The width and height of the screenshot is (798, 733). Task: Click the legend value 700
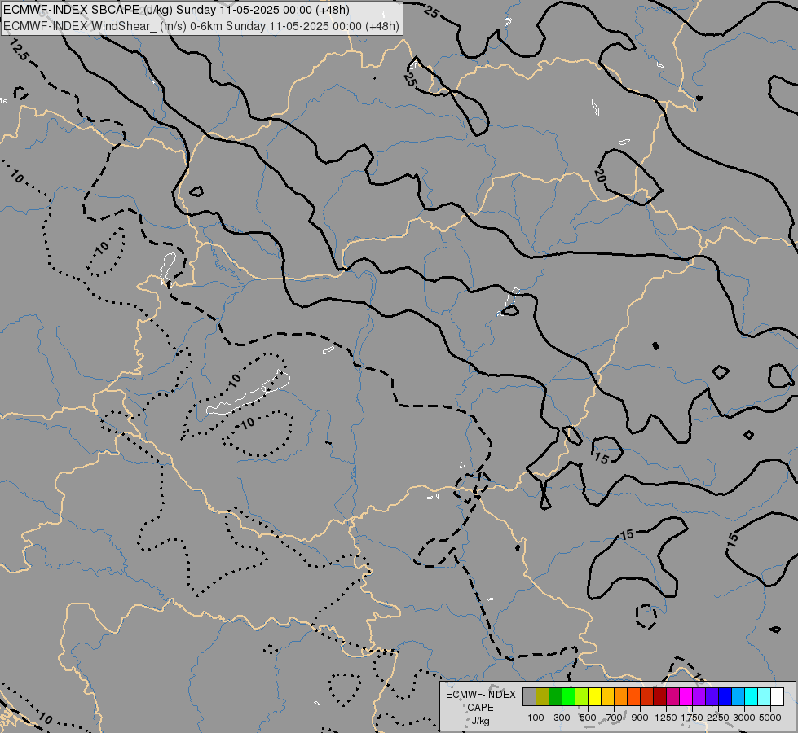tap(615, 718)
